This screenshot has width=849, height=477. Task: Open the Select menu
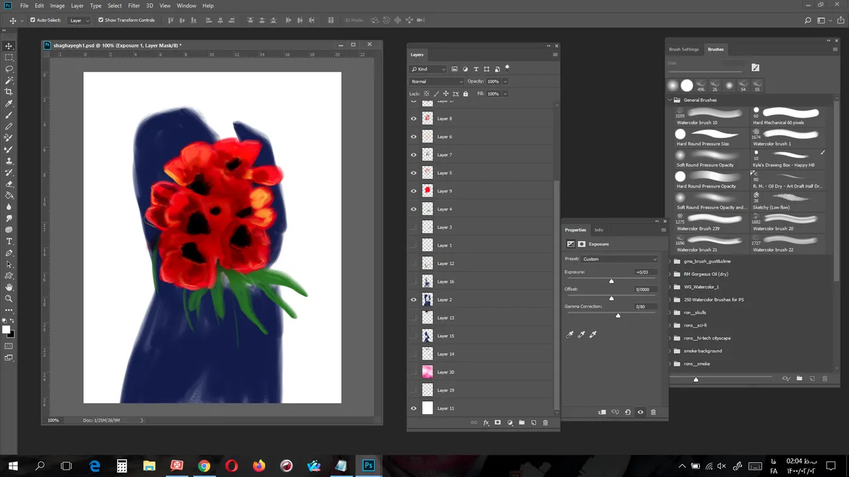115,5
